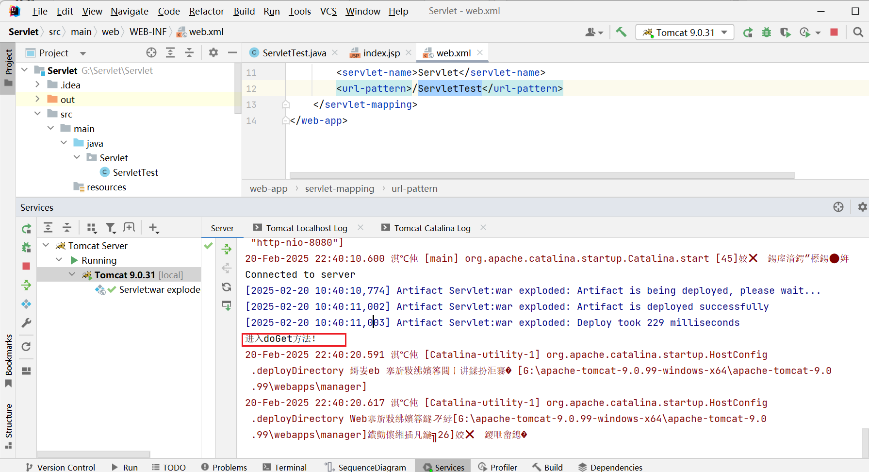The width and height of the screenshot is (869, 472).
Task: Switch to index.jsp editor tab
Action: pos(381,53)
